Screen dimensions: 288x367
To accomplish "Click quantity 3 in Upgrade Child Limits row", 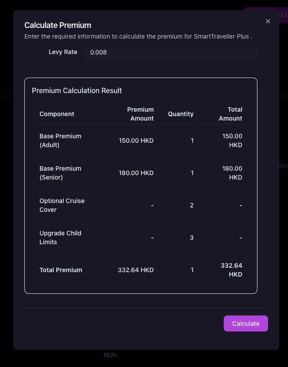I will pyautogui.click(x=192, y=238).
